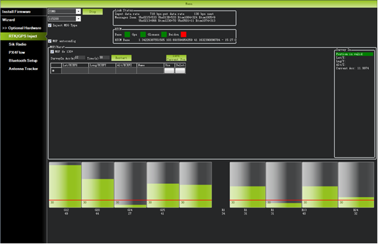
Task: Click the green Glonass status indicator
Action: (164, 35)
